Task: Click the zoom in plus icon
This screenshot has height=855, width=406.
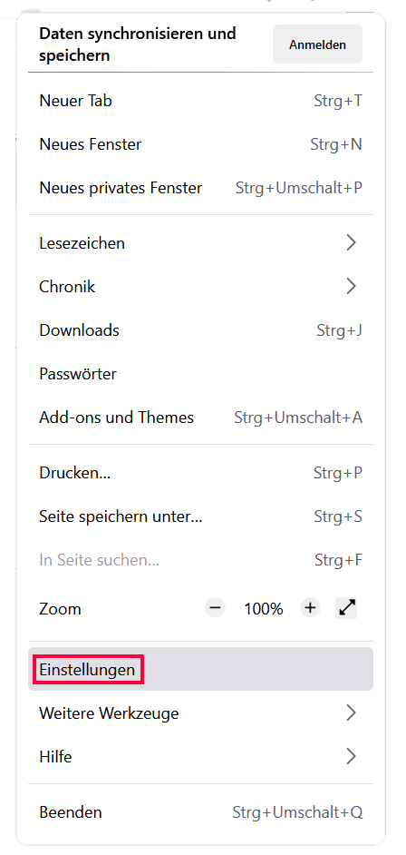Action: 310,608
